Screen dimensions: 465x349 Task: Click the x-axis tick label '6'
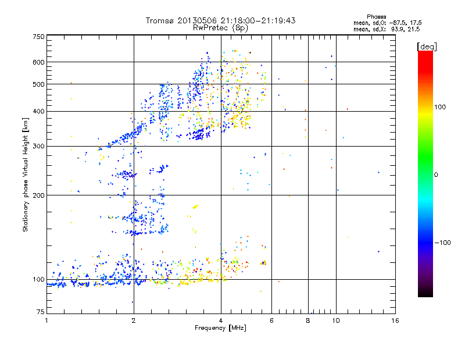271,320
